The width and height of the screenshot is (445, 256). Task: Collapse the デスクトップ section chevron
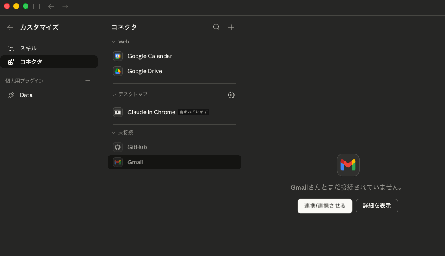pyautogui.click(x=113, y=94)
